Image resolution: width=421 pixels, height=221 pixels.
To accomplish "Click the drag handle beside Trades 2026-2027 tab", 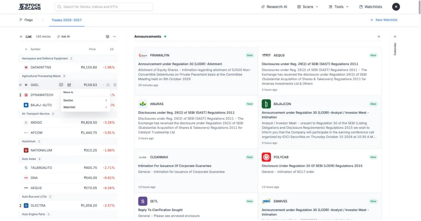I will coord(43,20).
